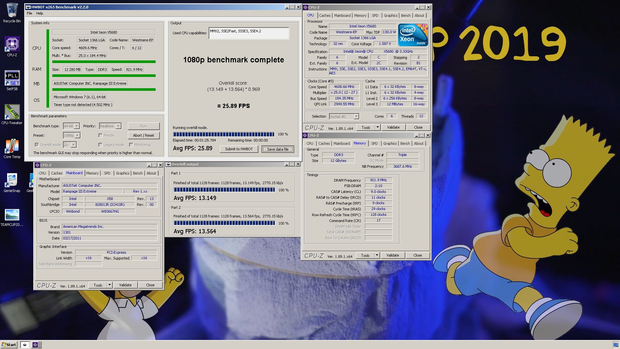Enable the Pmode checkbox
Image resolution: width=620 pixels, height=349 pixels.
100,135
